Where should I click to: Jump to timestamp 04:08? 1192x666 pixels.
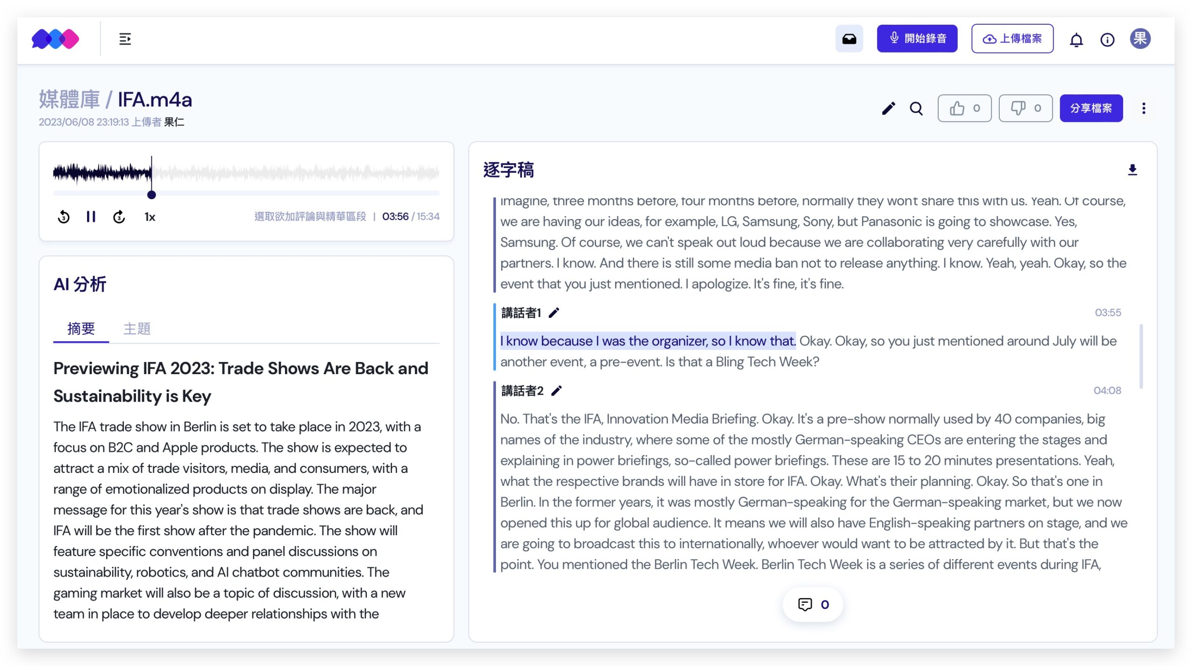pos(1107,390)
